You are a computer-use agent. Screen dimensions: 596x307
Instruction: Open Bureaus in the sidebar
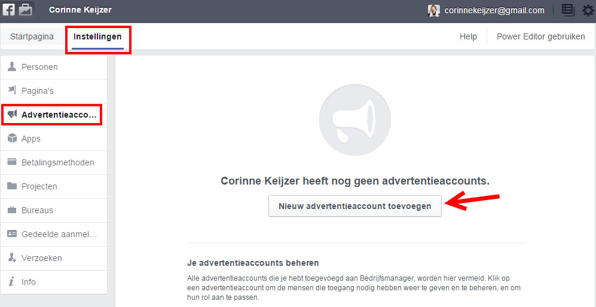tap(54, 210)
